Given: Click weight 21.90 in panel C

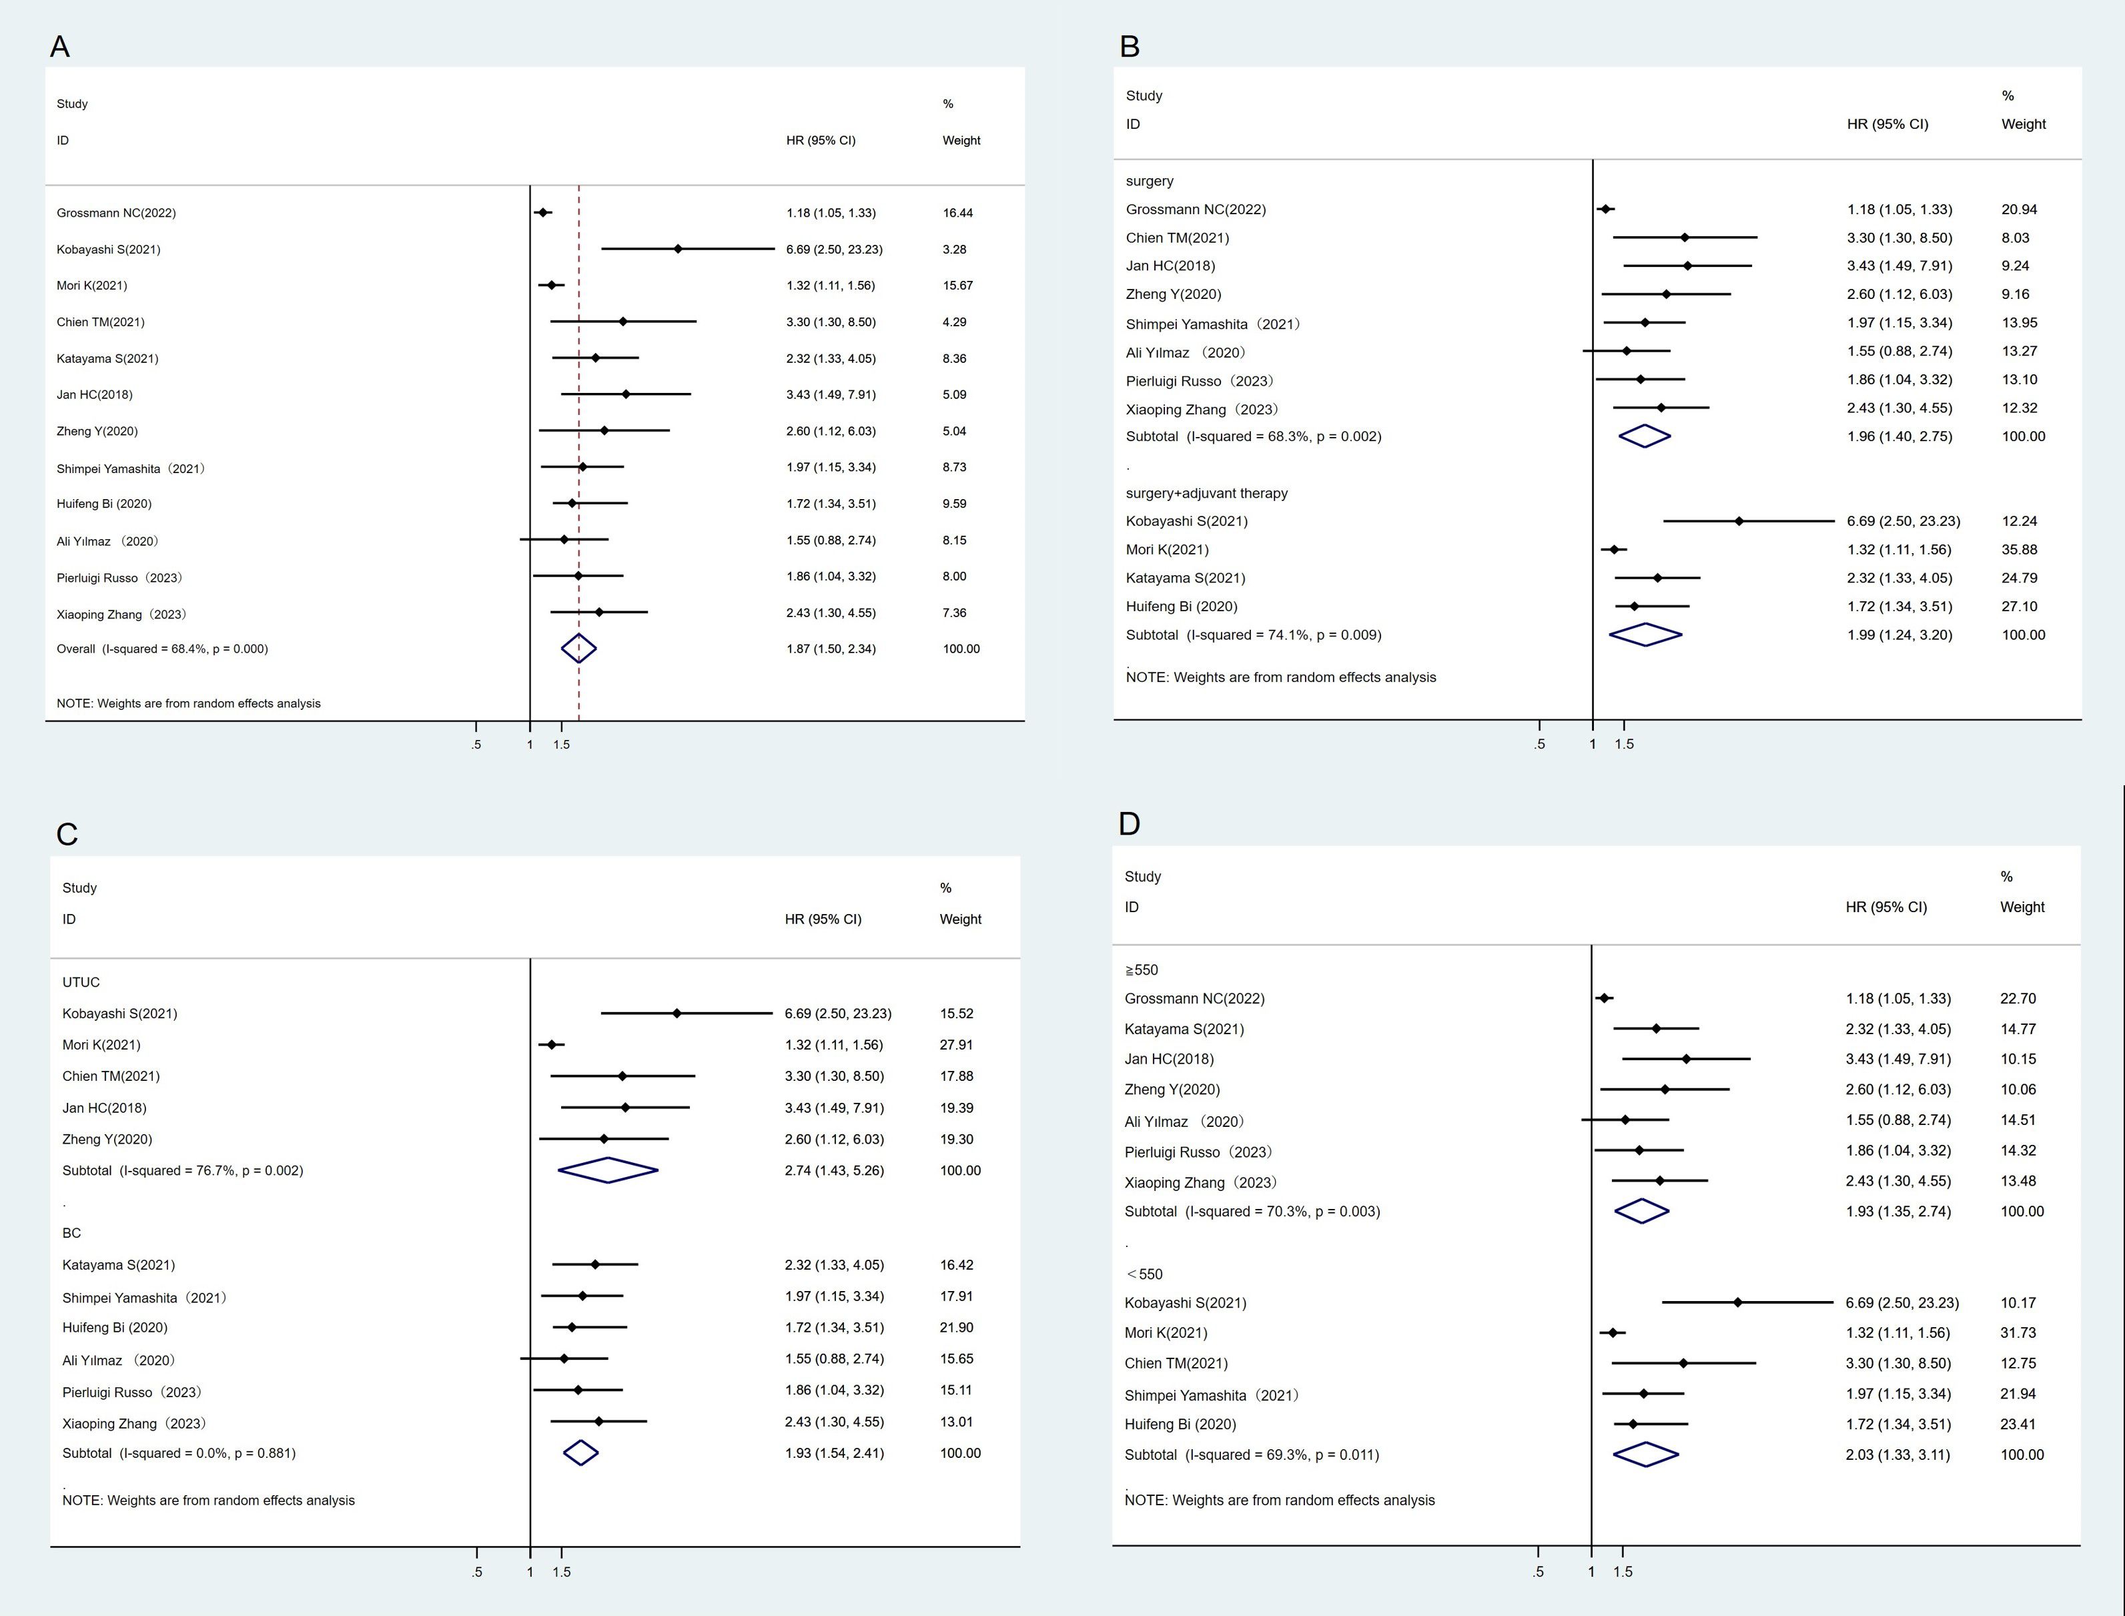Looking at the screenshot, I should [x=956, y=1328].
